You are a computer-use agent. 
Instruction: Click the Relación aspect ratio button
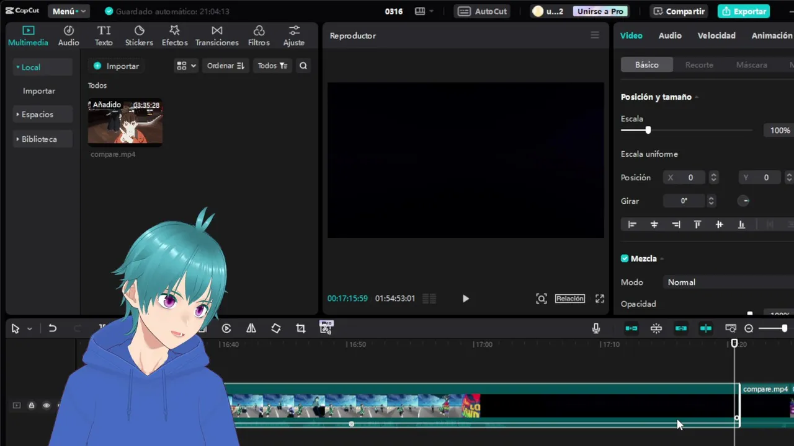click(570, 299)
